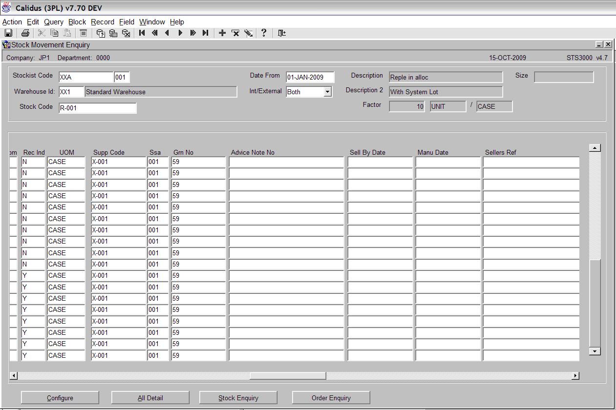
Task: Open help via question mark icon
Action: pos(264,33)
